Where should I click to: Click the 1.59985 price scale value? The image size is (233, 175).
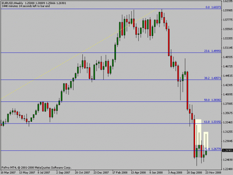pyautogui.click(x=228, y=10)
